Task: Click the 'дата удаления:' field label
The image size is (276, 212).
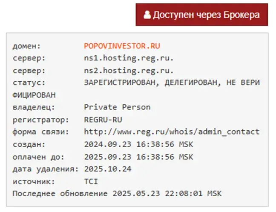Action: [46, 169]
